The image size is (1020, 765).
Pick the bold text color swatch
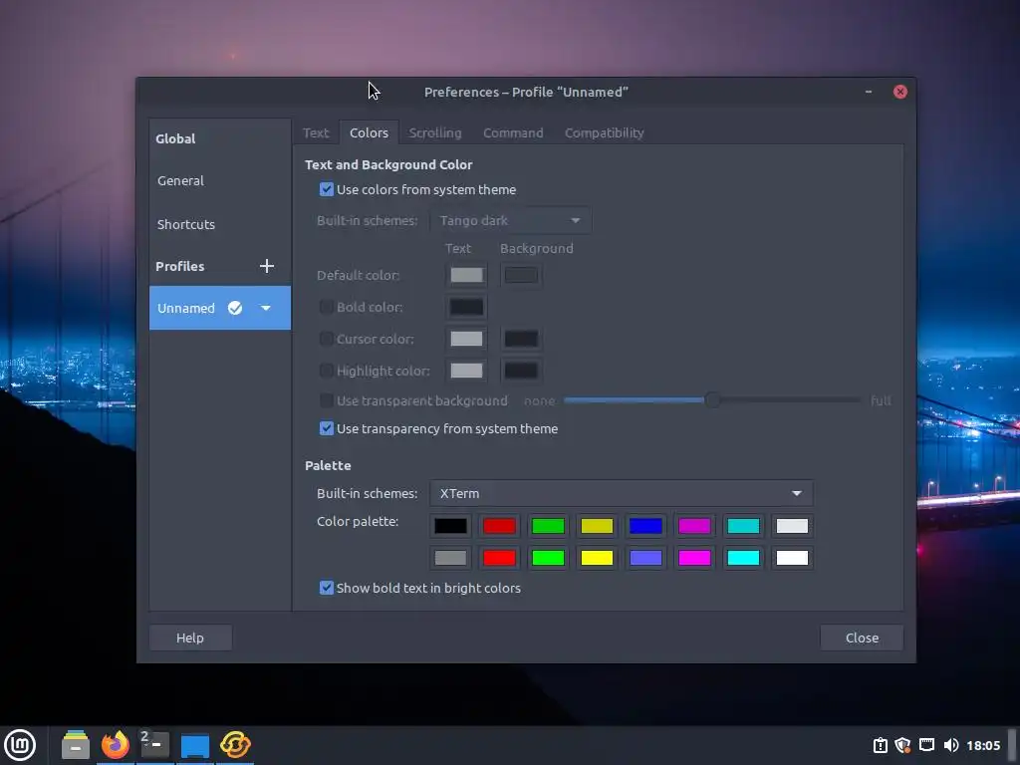[x=466, y=307]
